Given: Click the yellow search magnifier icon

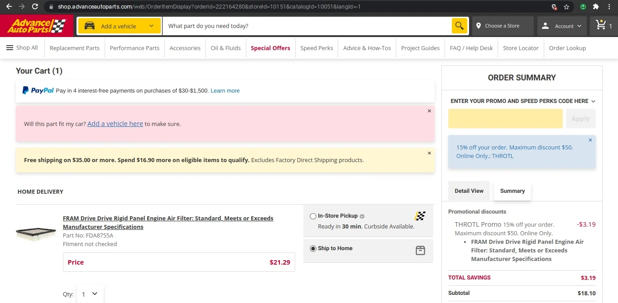Looking at the screenshot, I should pos(459,26).
